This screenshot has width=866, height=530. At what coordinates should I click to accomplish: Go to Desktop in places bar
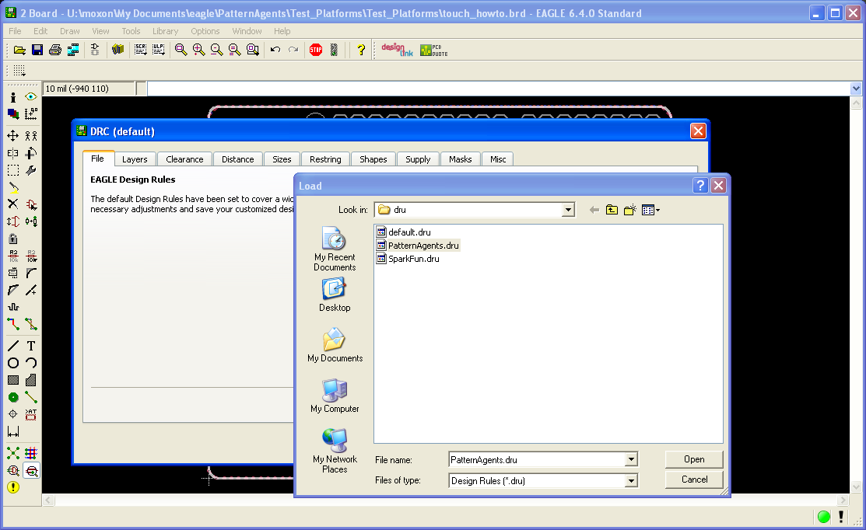tap(335, 295)
